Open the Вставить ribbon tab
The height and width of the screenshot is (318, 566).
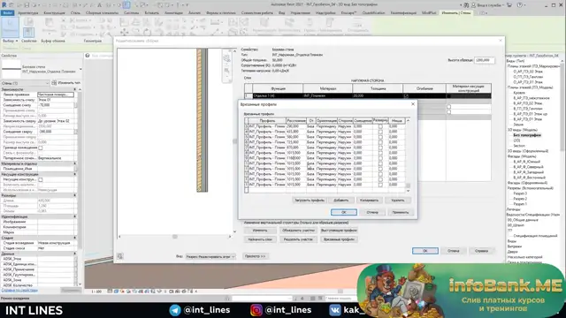(x=151, y=13)
